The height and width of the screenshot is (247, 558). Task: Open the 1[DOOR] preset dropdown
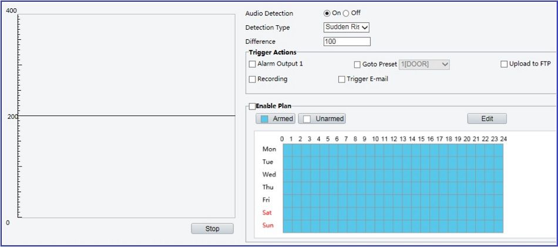(424, 64)
